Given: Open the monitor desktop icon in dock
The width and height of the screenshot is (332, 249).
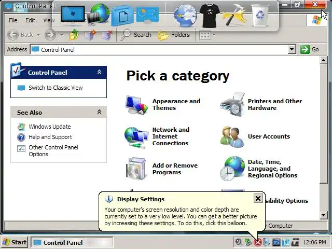Looking at the screenshot, I should point(73,14).
